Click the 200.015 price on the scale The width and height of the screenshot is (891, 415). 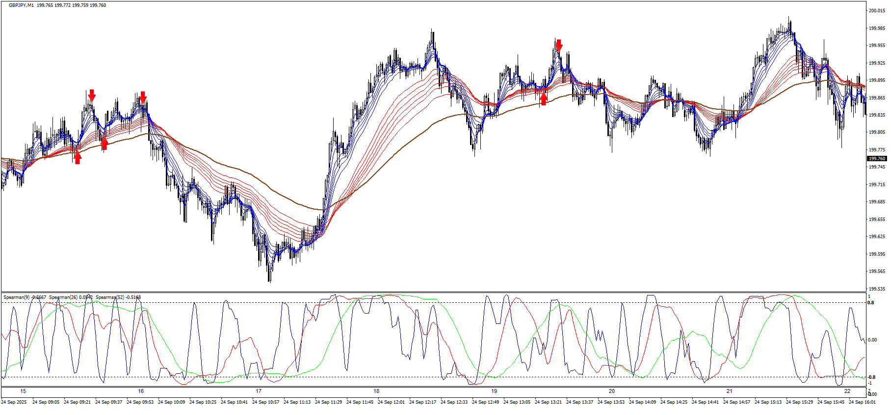pos(877,11)
